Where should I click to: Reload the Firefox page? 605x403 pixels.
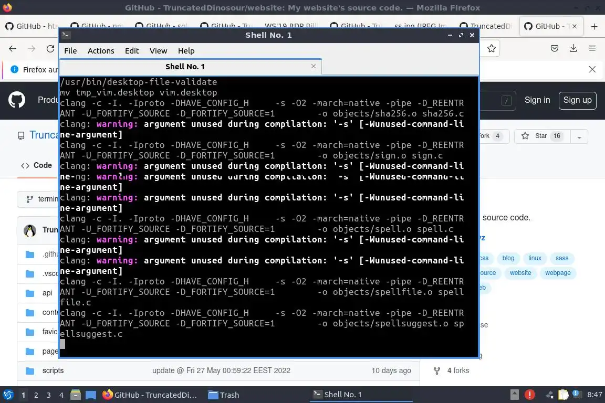click(x=50, y=49)
